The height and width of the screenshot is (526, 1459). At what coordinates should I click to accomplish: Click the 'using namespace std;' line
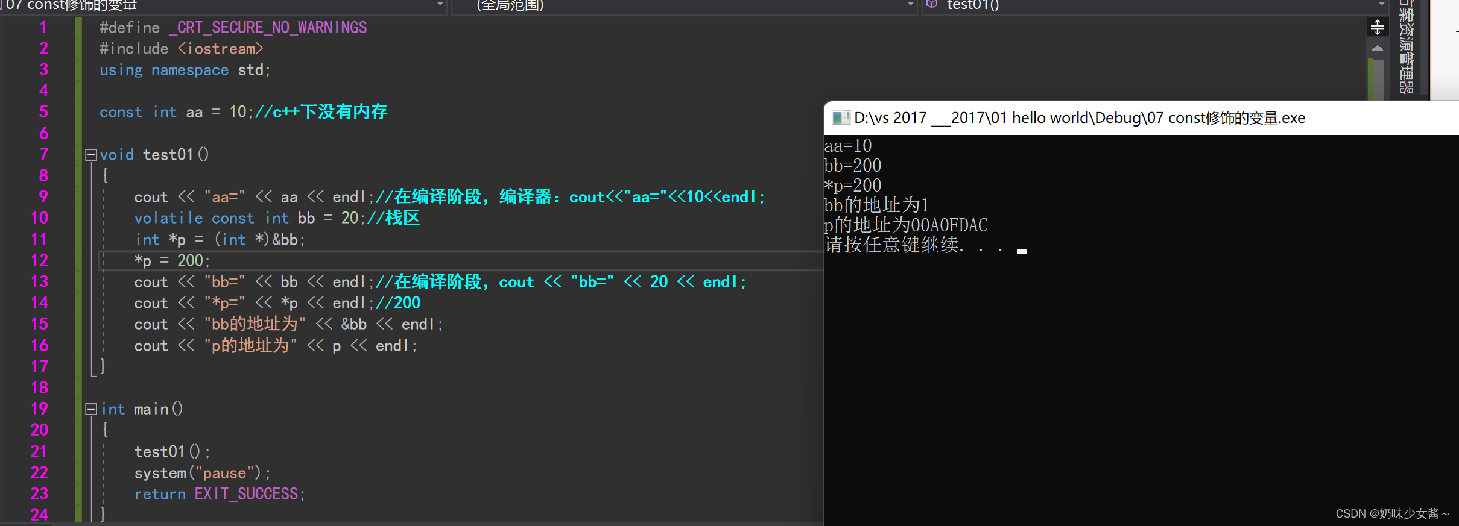point(185,70)
